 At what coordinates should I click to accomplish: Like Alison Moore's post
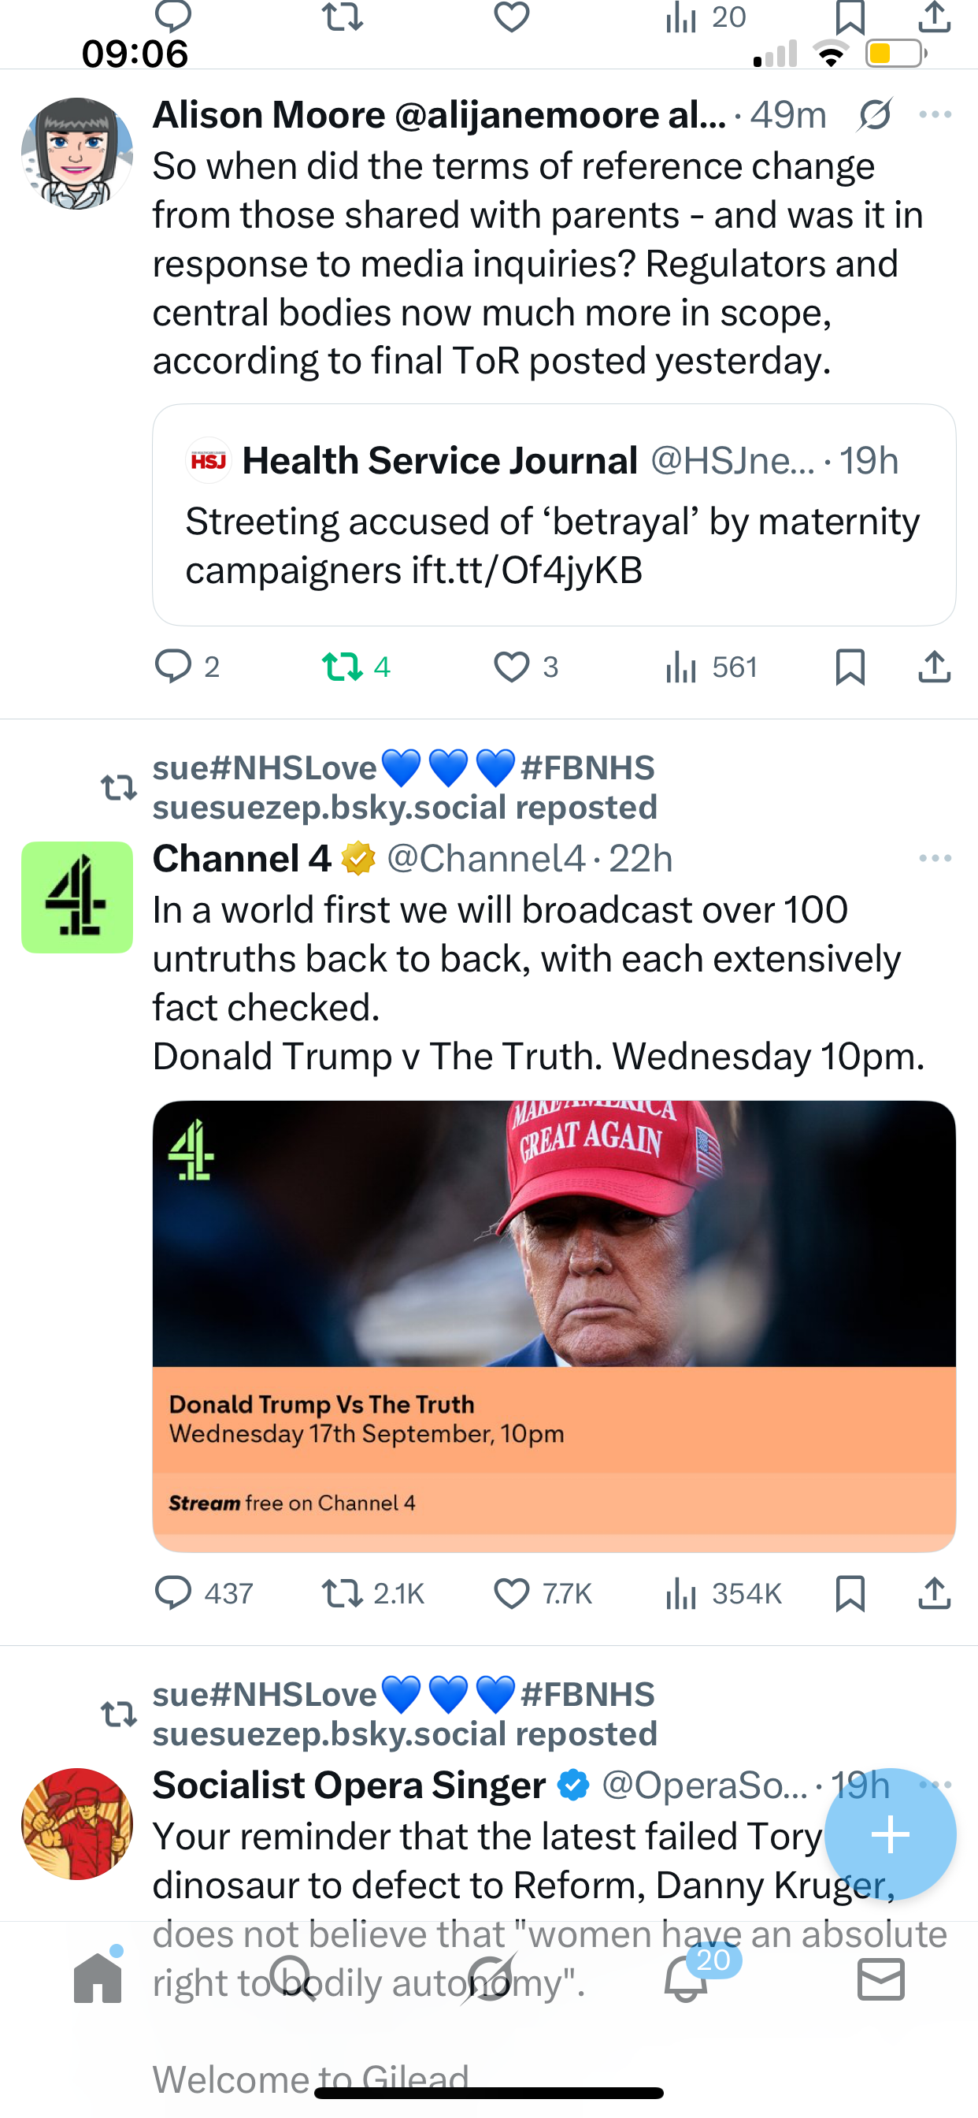point(511,666)
